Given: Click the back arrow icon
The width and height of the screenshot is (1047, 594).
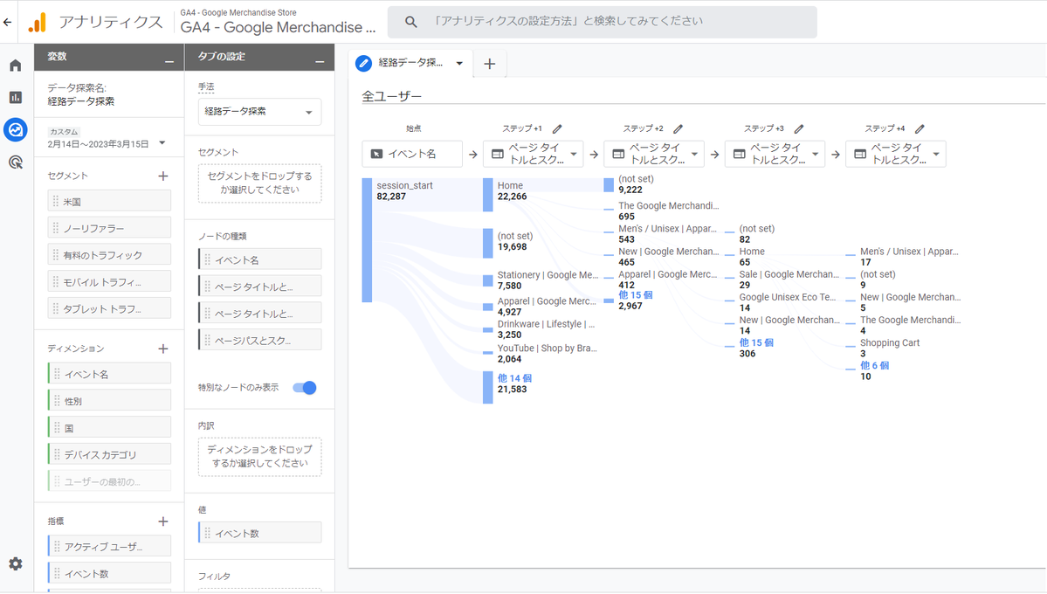Looking at the screenshot, I should (7, 22).
